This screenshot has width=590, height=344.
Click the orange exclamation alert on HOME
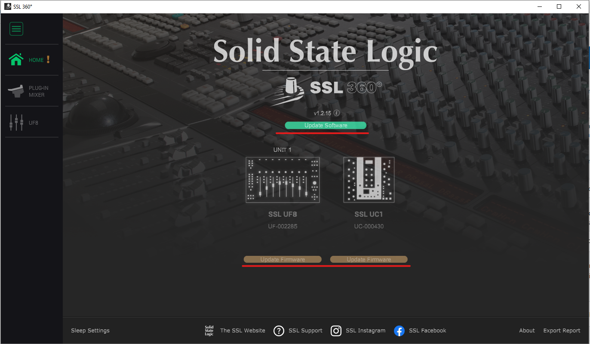click(49, 59)
